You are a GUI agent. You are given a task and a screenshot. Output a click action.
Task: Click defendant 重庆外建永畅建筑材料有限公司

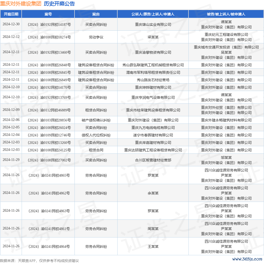click(x=226, y=120)
